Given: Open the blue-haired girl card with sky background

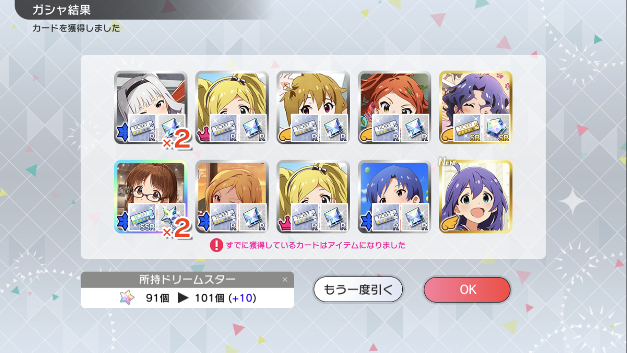Looking at the screenshot, I should click(394, 197).
